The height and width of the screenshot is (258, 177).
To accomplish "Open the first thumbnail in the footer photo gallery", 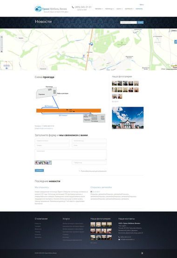I will (93, 224).
